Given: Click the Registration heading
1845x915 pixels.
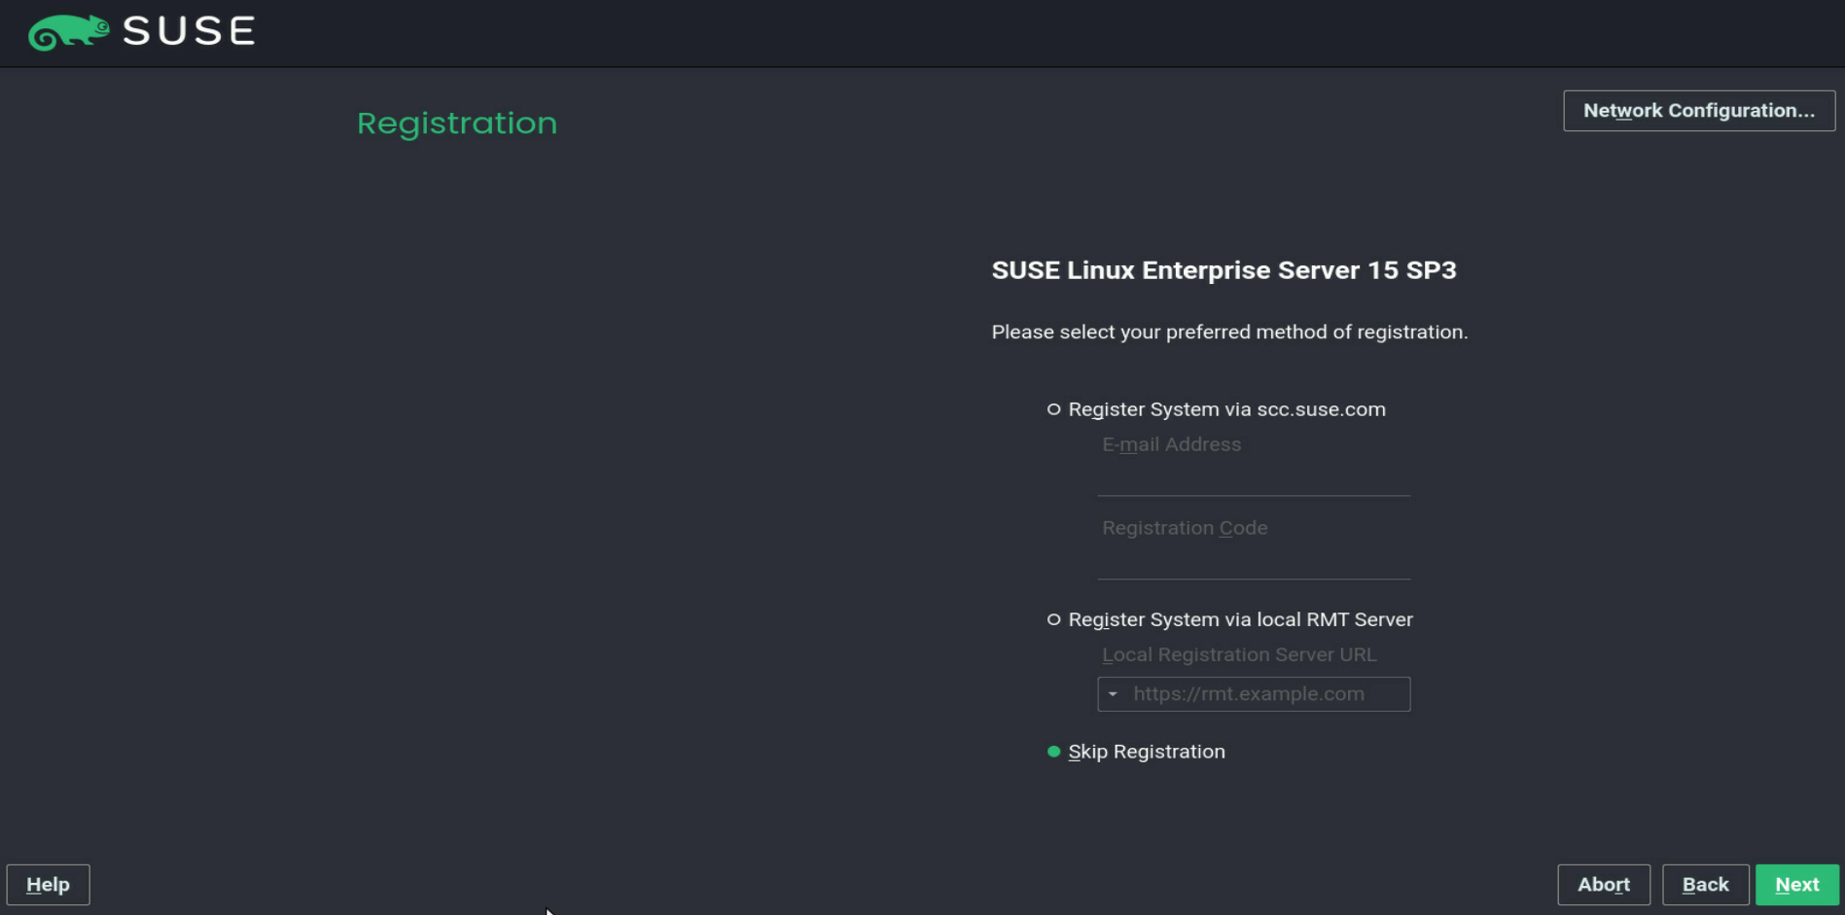Looking at the screenshot, I should [457, 123].
